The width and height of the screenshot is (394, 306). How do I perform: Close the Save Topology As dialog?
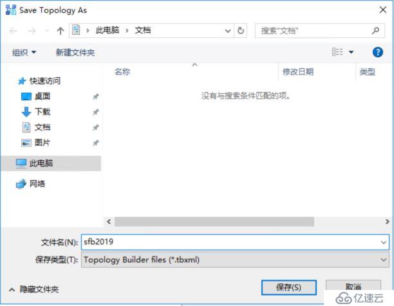point(383,10)
